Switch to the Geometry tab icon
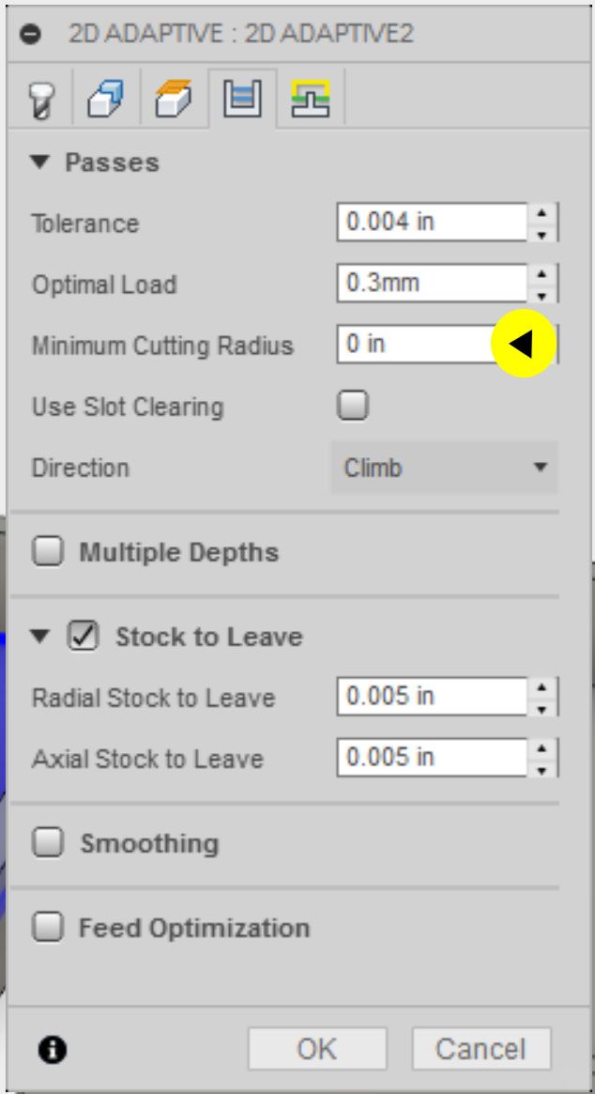 [106, 100]
